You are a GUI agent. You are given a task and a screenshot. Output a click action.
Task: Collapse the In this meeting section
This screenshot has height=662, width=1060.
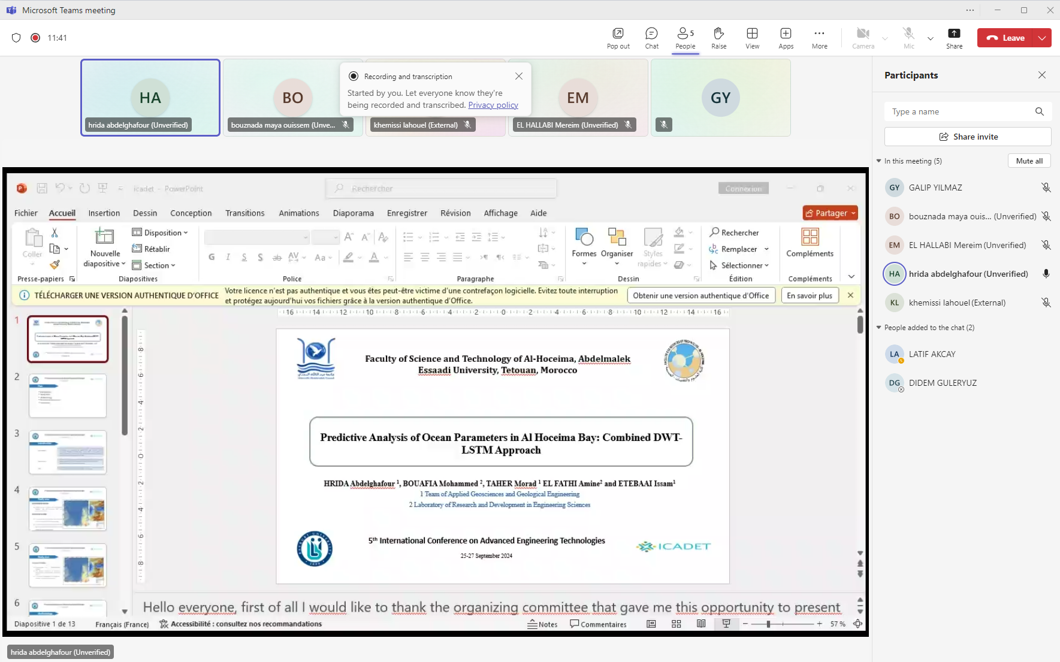click(878, 161)
